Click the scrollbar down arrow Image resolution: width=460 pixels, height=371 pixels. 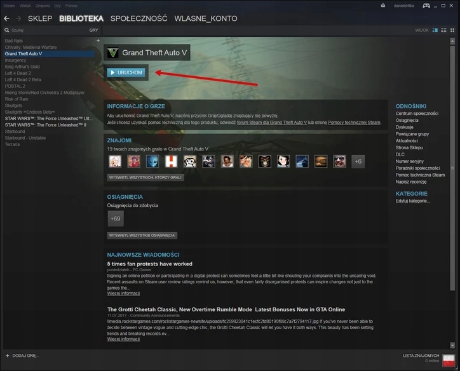(452, 345)
